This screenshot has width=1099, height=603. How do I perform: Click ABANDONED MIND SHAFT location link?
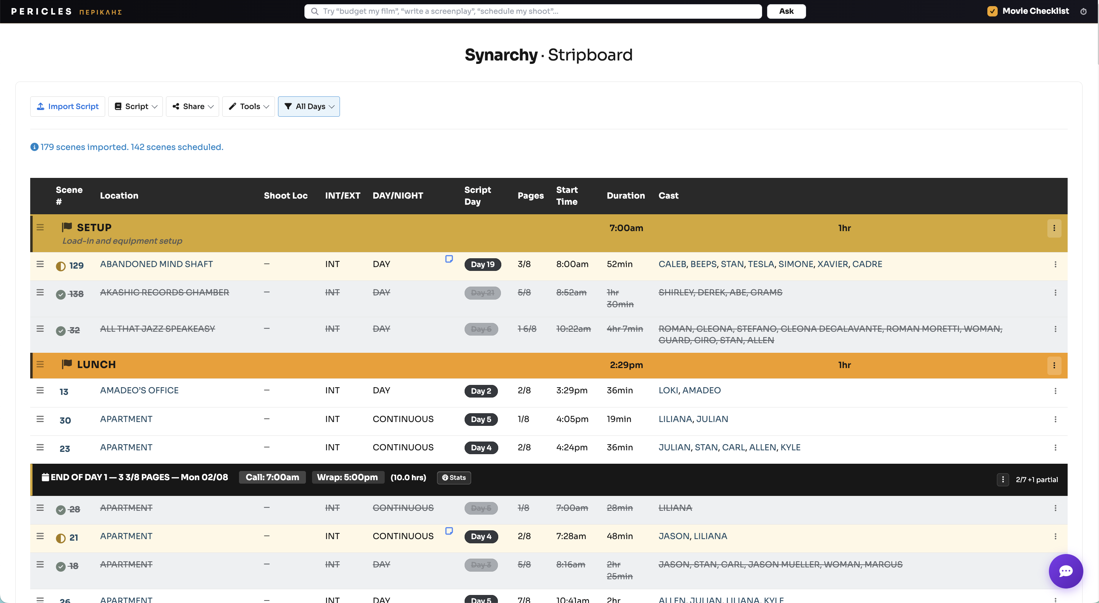coord(156,264)
